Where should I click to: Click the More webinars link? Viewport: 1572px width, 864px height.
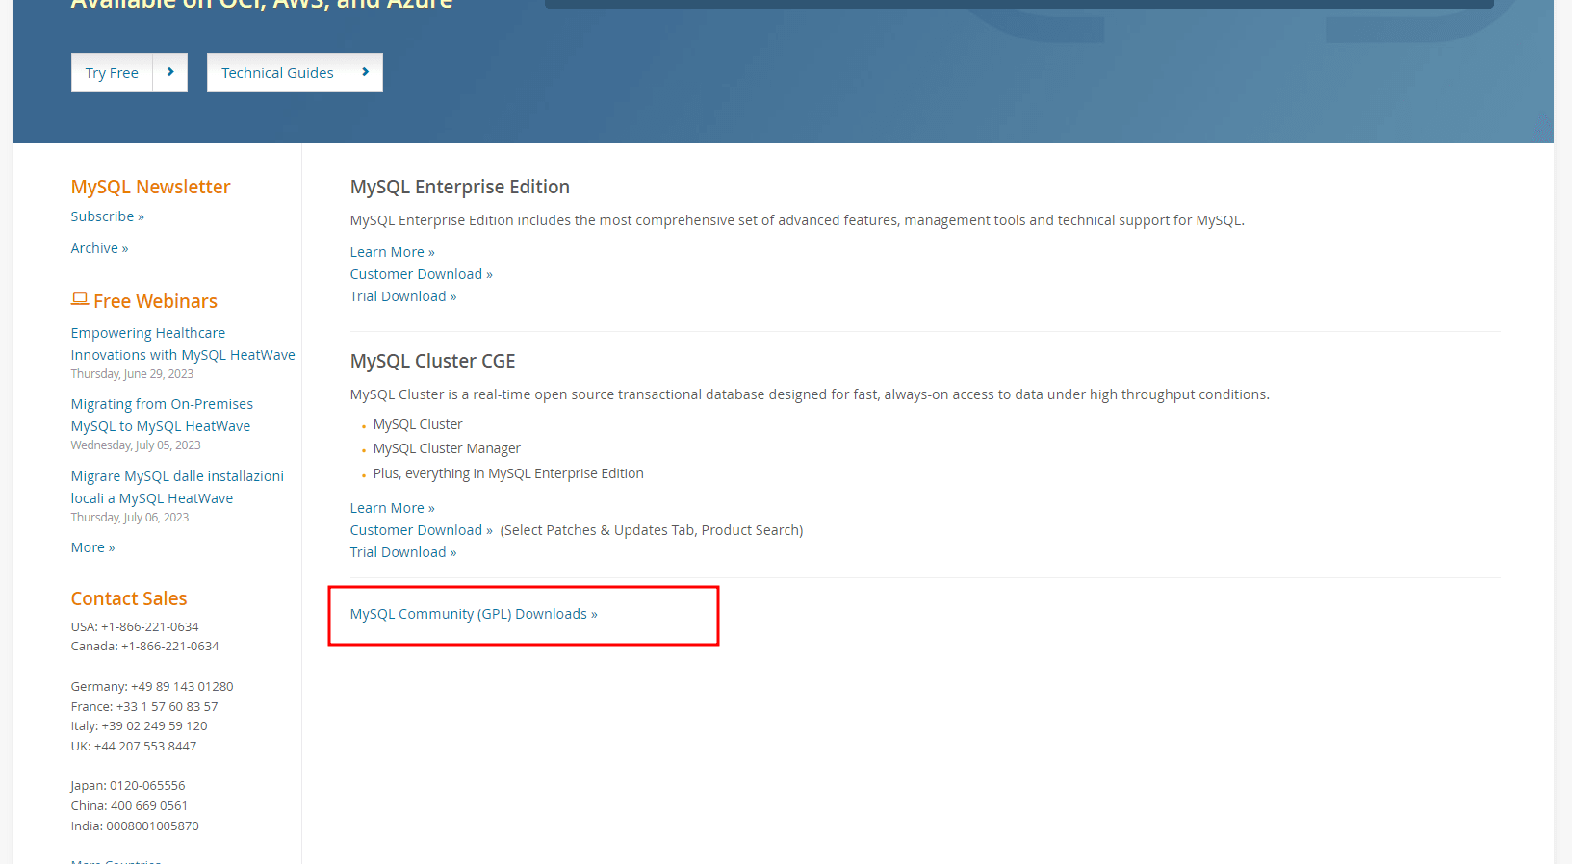click(x=92, y=547)
